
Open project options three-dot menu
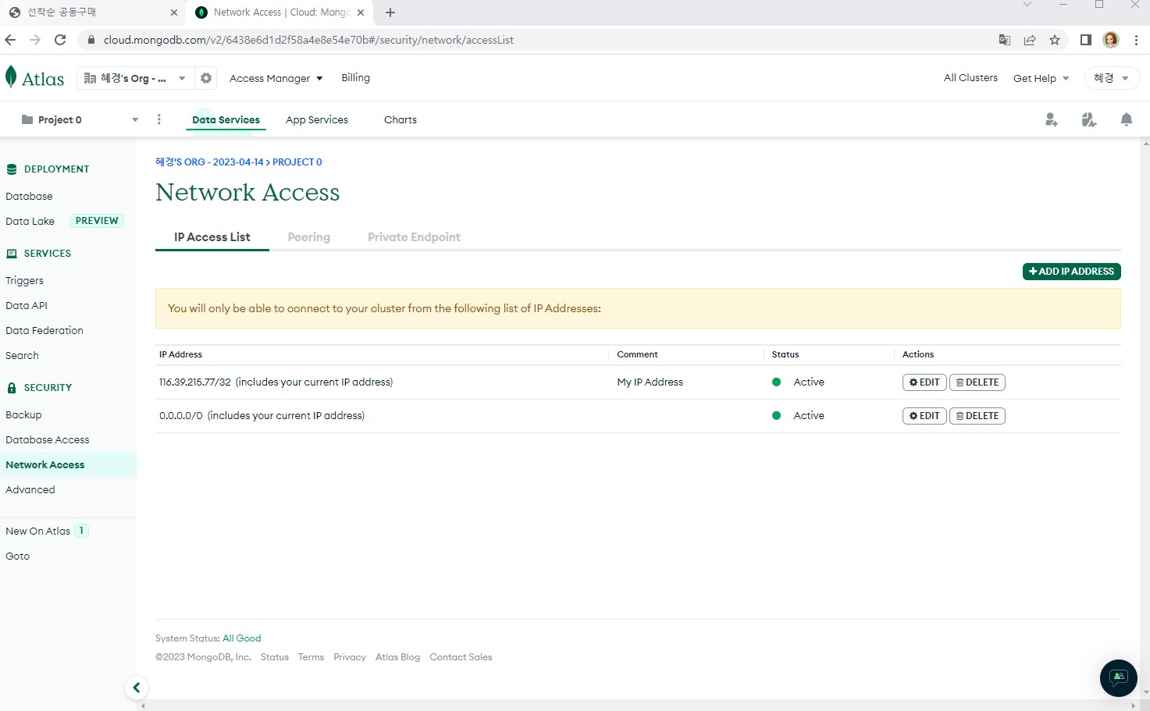pyautogui.click(x=159, y=119)
